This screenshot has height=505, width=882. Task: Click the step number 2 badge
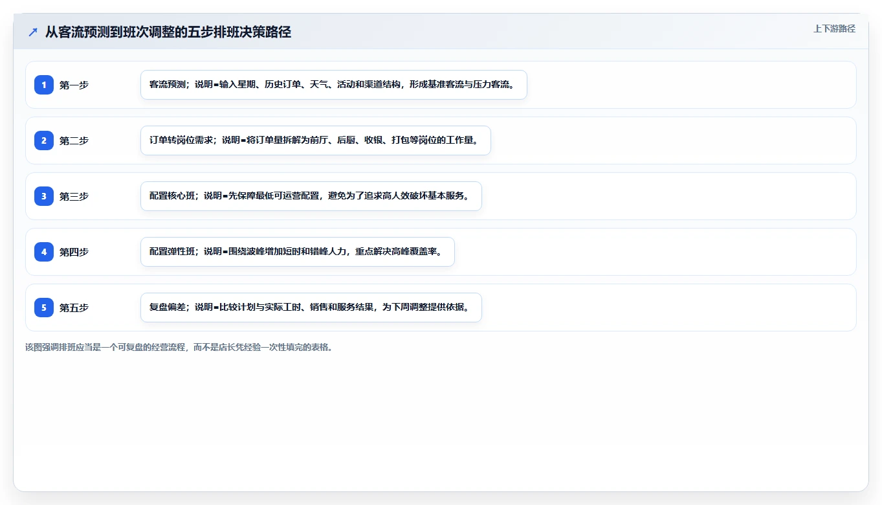pos(44,140)
